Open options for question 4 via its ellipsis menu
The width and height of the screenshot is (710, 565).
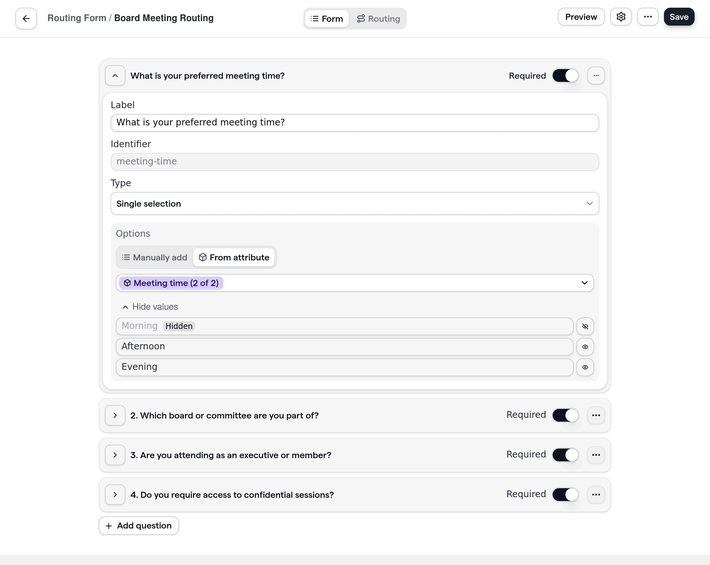click(x=596, y=495)
